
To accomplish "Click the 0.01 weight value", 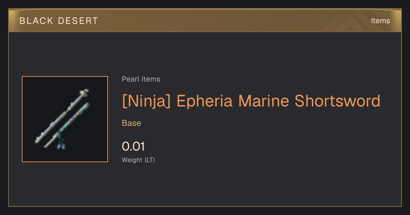I will click(x=133, y=146).
